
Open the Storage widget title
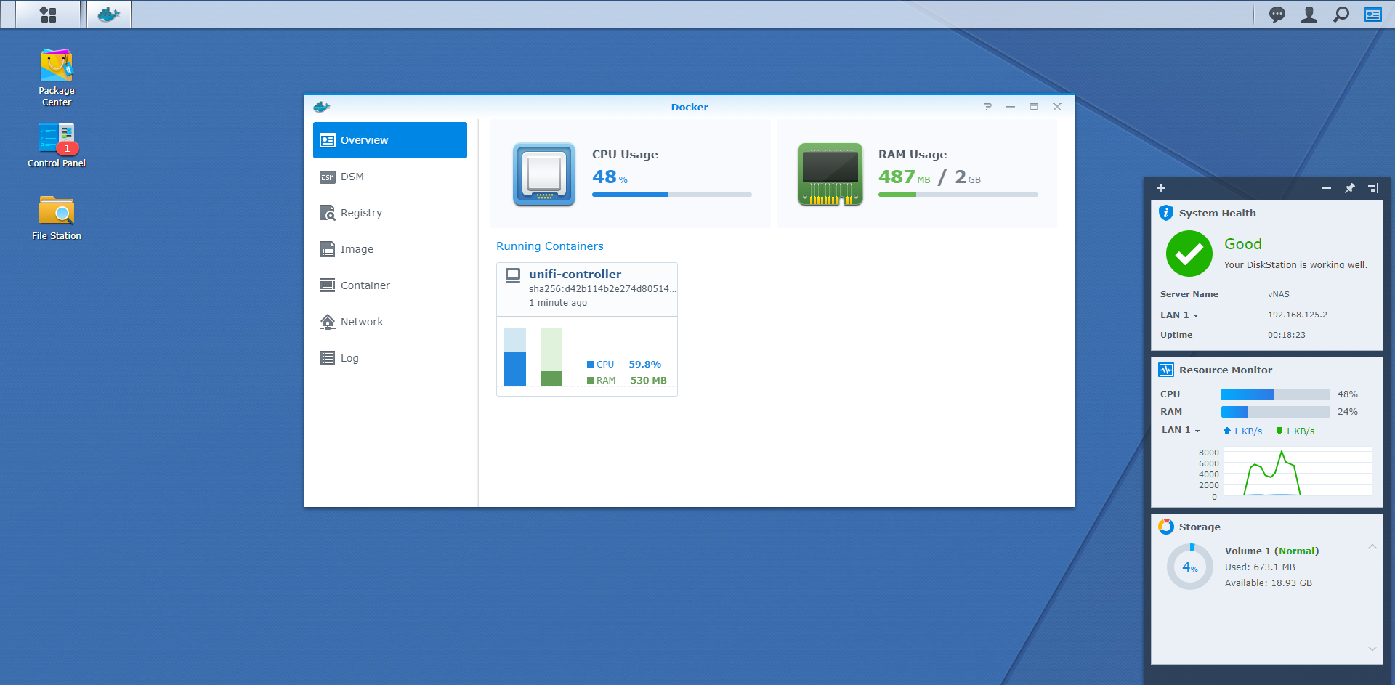point(1200,527)
